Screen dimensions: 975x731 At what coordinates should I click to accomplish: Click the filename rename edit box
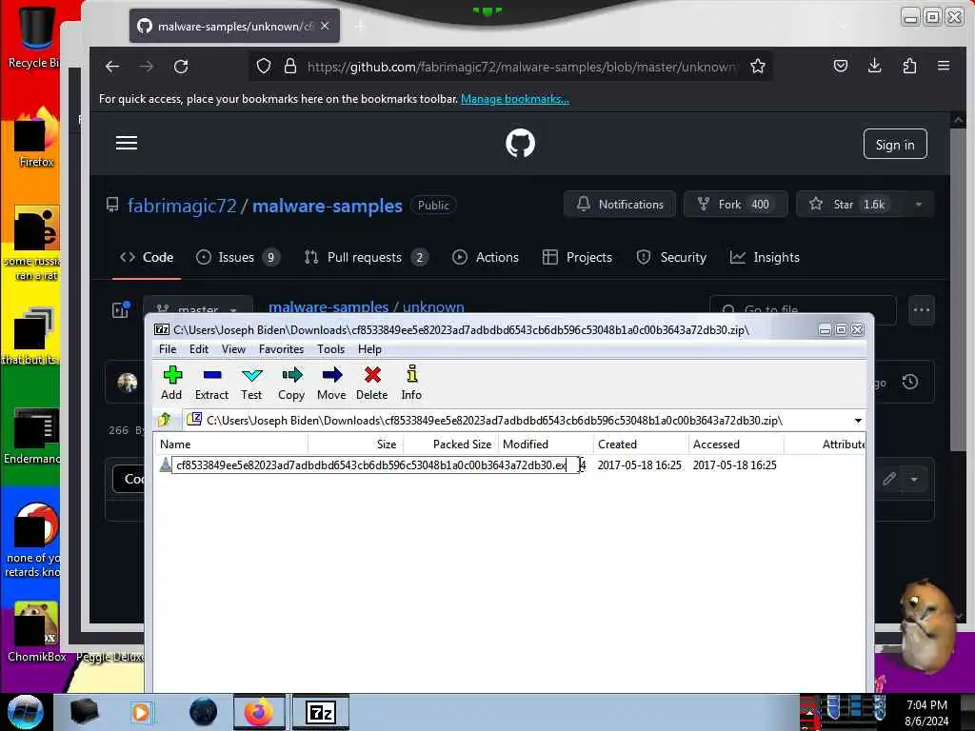[x=375, y=464]
